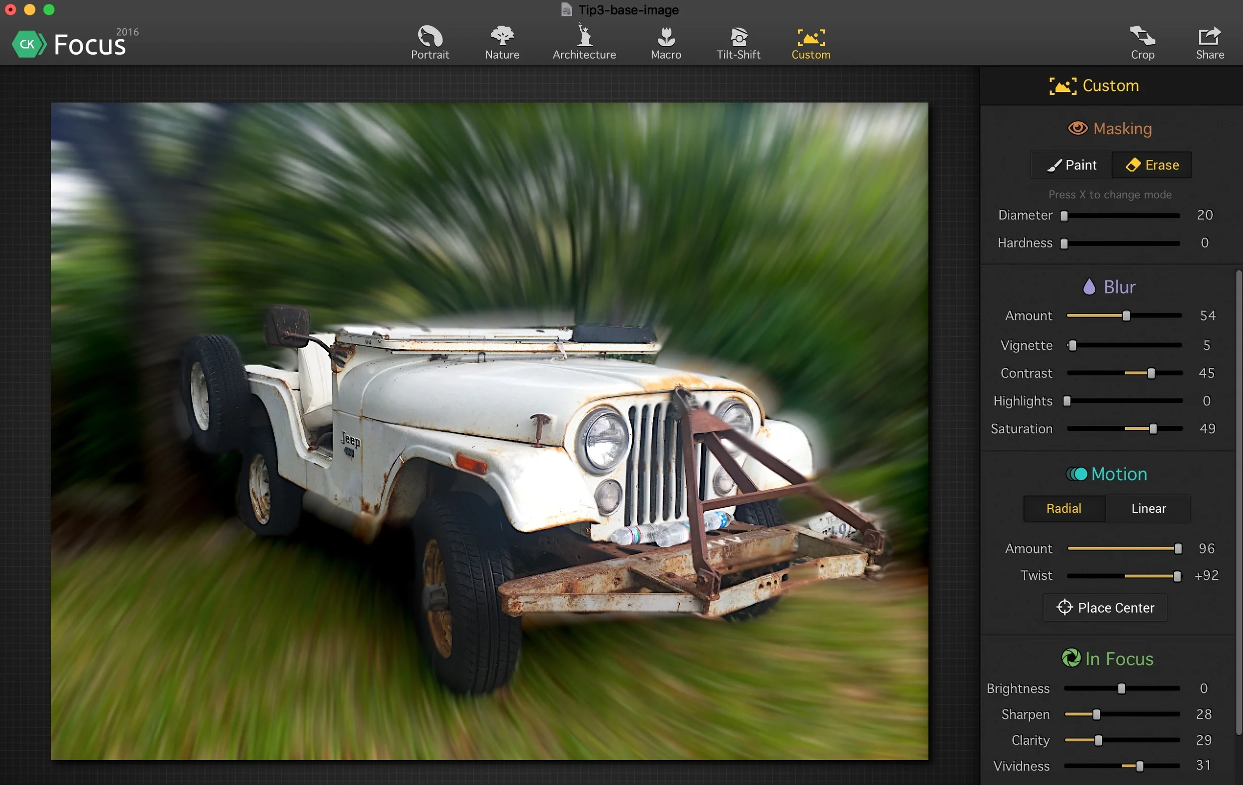Adjust the Saturation slider

(x=1124, y=429)
